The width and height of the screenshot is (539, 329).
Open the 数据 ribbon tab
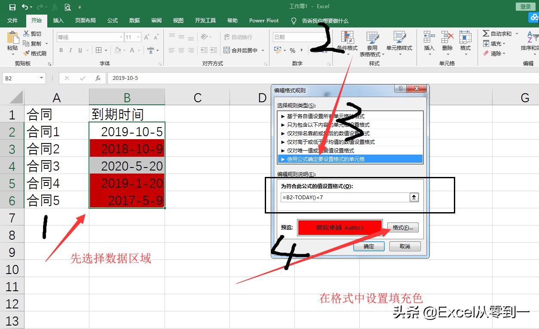pyautogui.click(x=134, y=20)
